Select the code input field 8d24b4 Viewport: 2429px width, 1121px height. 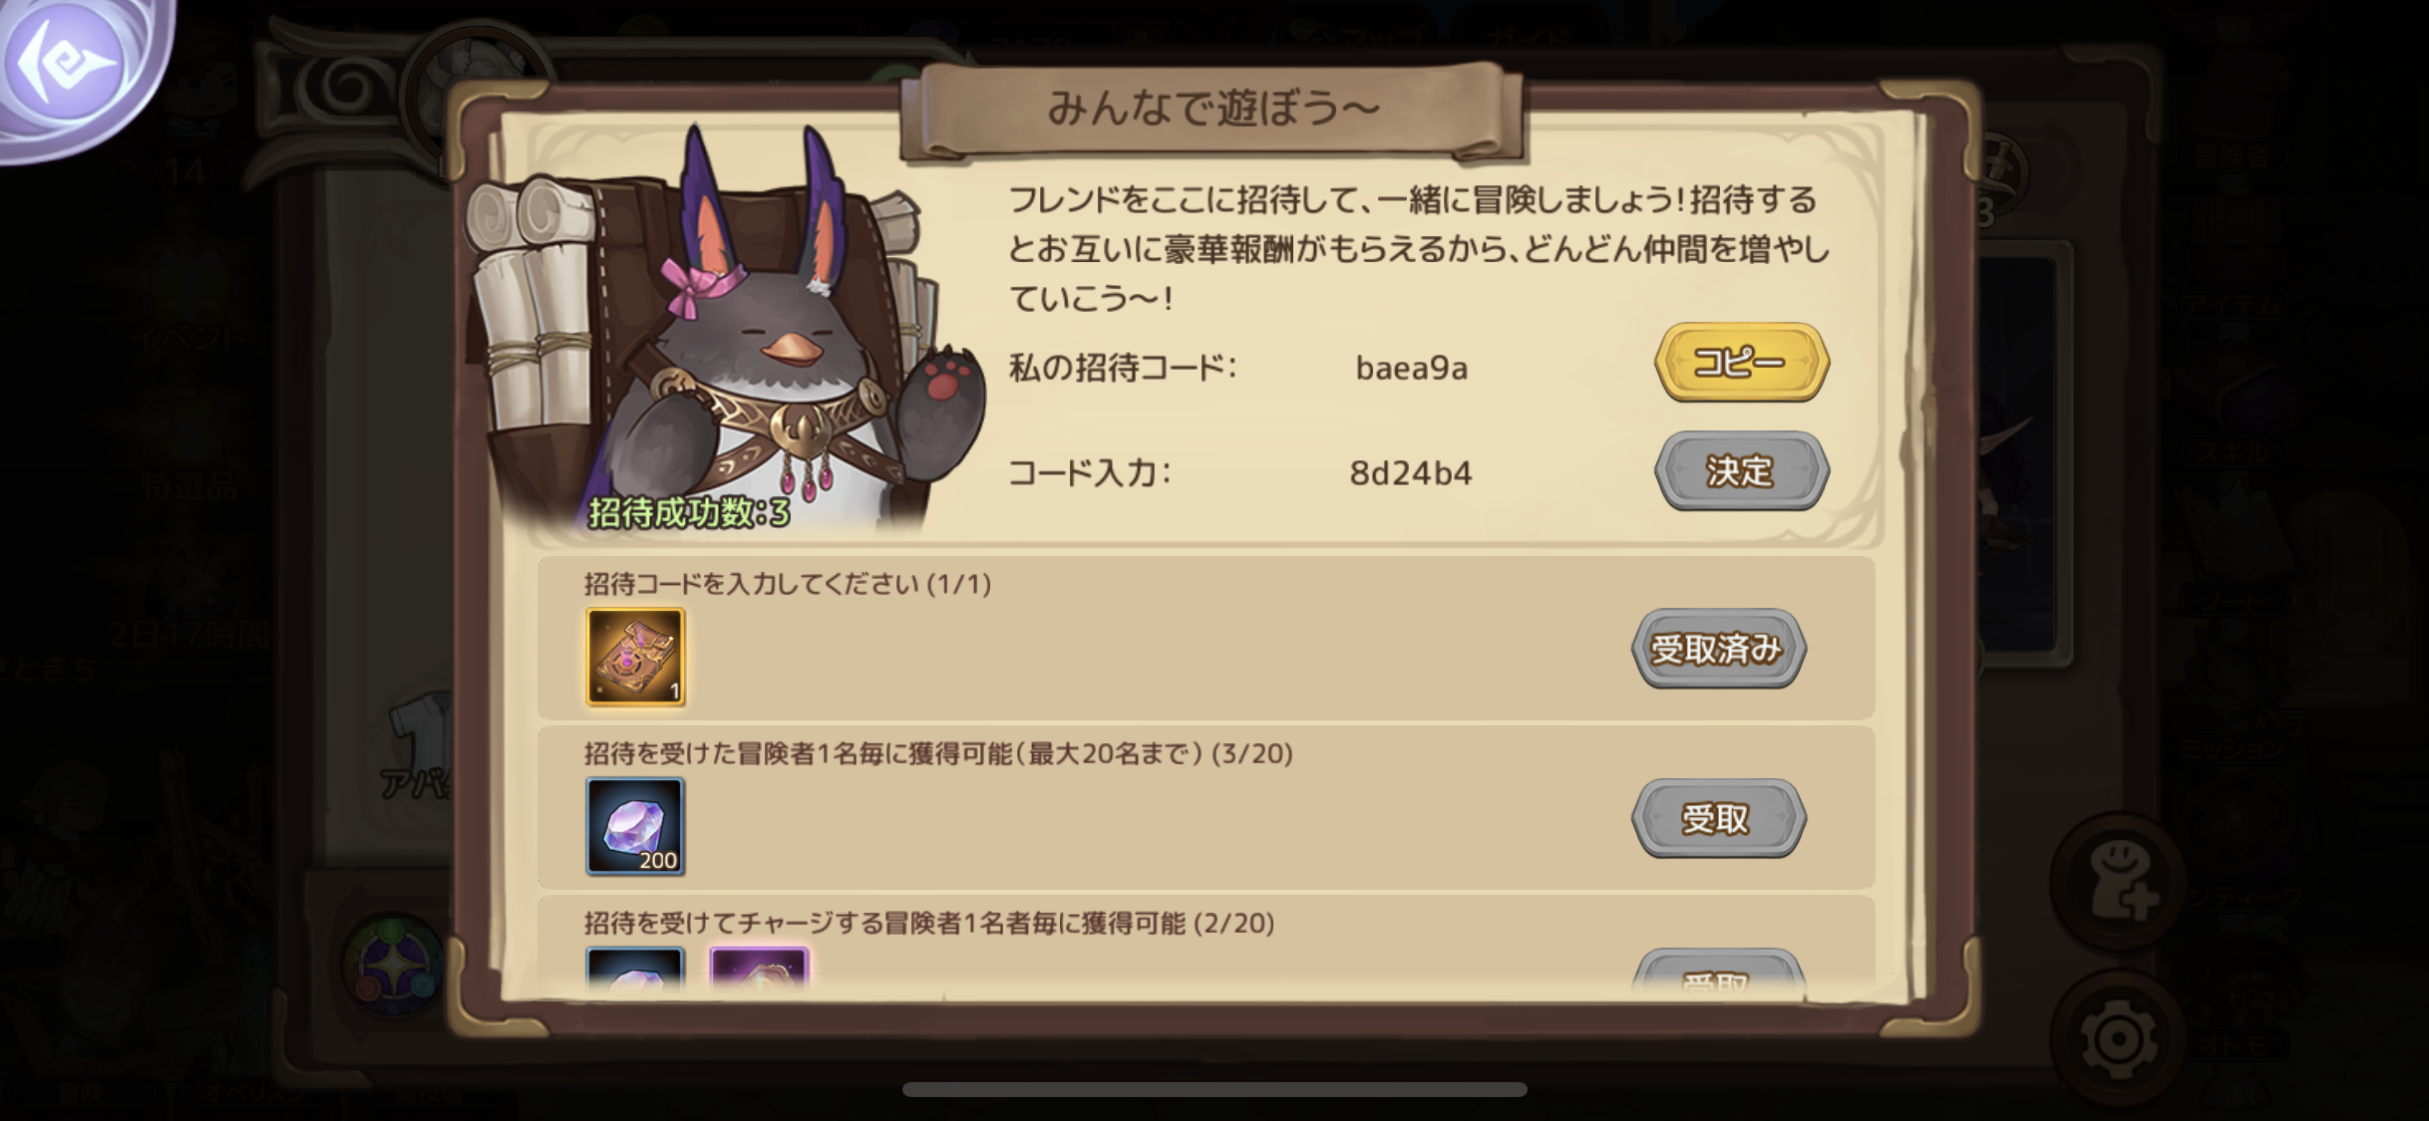(x=1410, y=472)
